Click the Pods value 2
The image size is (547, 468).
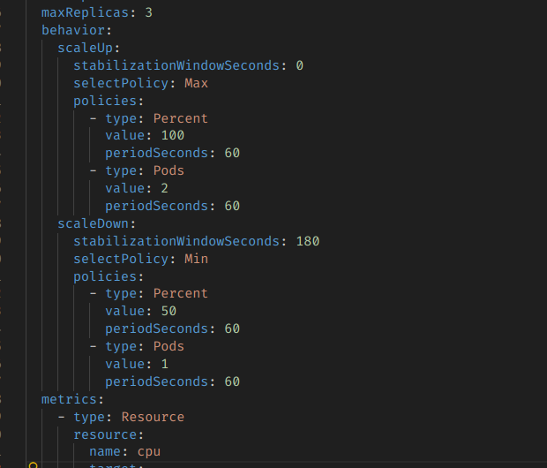coord(164,188)
